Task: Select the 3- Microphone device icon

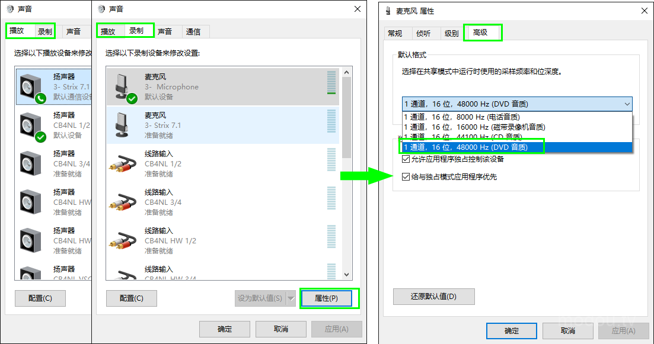Action: [123, 87]
